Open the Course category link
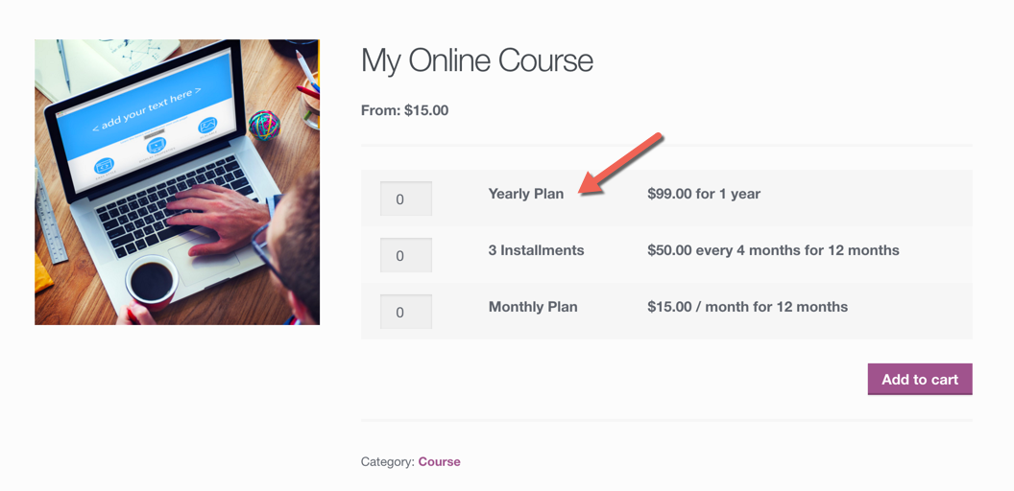Image resolution: width=1014 pixels, height=491 pixels. (x=439, y=461)
